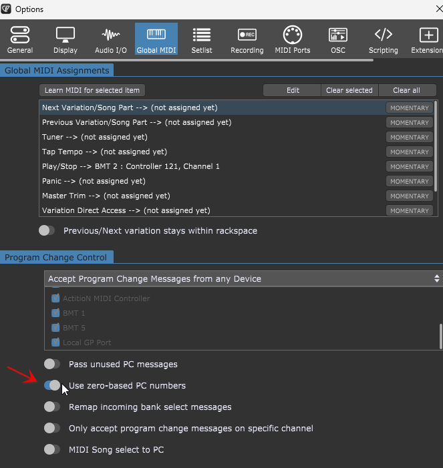Viewport: 443px width, 468px height.
Task: Change MOMENTARY mode for Previous Variation/Song Part
Action: pyautogui.click(x=409, y=122)
